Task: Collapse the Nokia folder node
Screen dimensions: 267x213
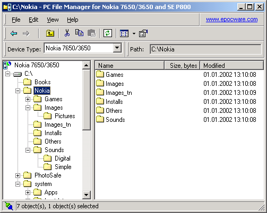Action: [18, 91]
